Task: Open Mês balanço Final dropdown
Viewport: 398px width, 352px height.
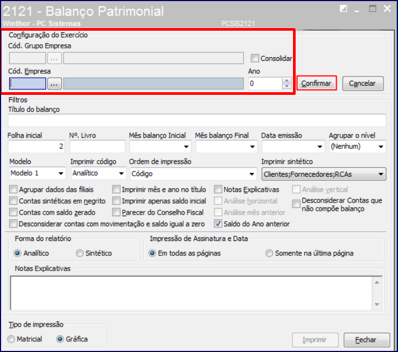Action: click(252, 147)
